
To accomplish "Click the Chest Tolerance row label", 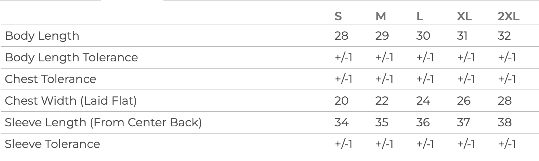I will (51, 79).
